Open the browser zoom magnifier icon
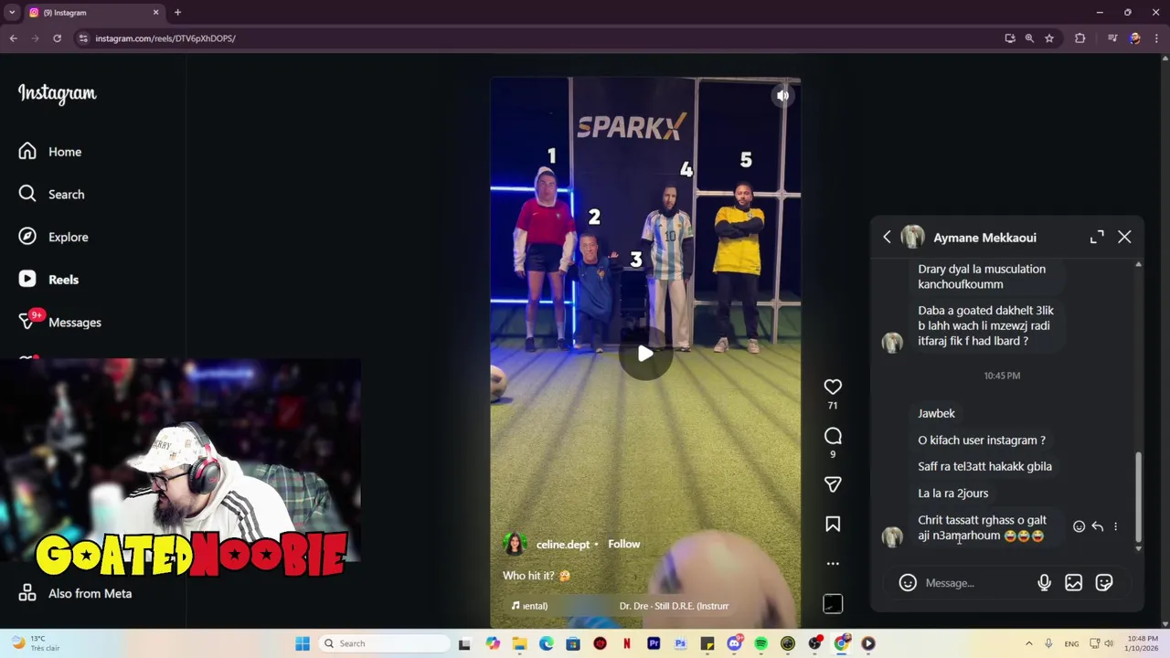This screenshot has height=658, width=1170. [x=1029, y=38]
